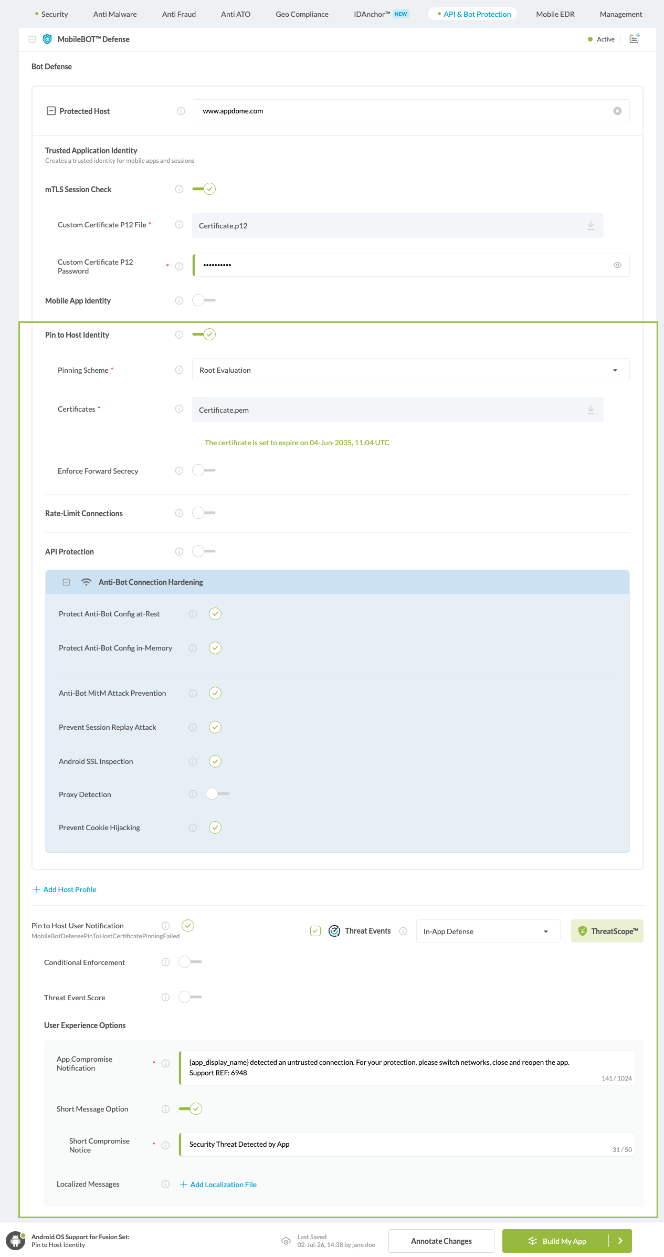Open the Management tab
The image size is (664, 1257).
(621, 14)
